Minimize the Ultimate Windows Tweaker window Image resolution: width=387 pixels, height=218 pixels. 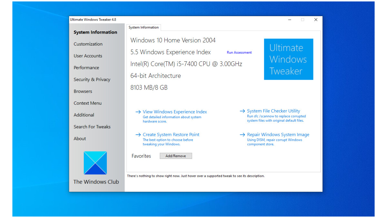(290, 20)
